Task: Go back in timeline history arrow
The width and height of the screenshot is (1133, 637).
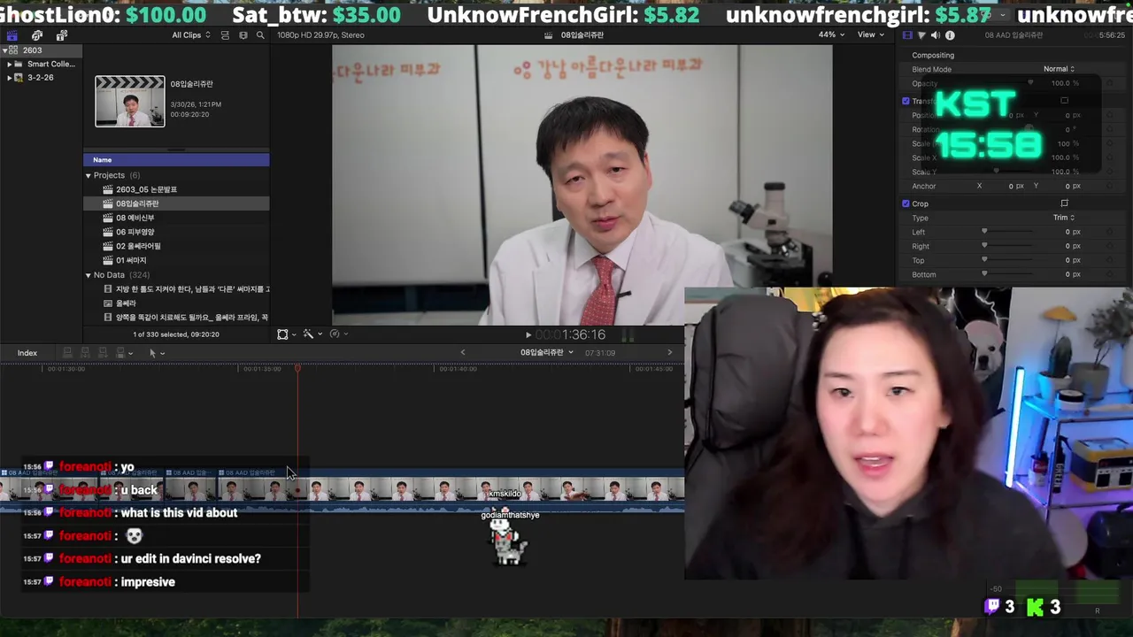Action: click(x=462, y=353)
